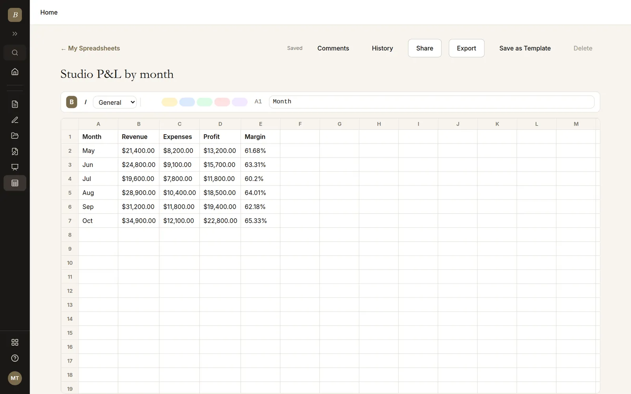
Task: Toggle bold formatting button
Action: [71, 102]
